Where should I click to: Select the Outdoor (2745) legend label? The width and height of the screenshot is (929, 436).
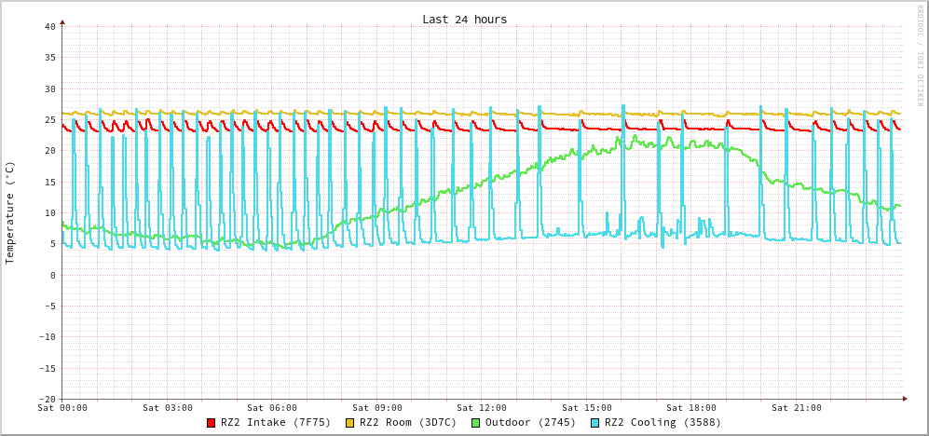[530, 423]
